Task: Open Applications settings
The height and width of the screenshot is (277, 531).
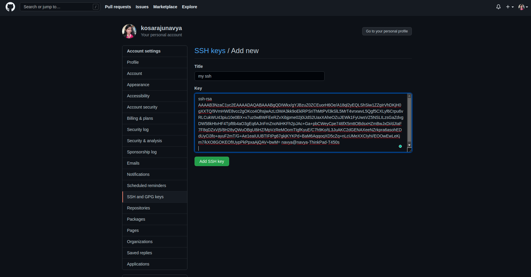Action: point(155,264)
